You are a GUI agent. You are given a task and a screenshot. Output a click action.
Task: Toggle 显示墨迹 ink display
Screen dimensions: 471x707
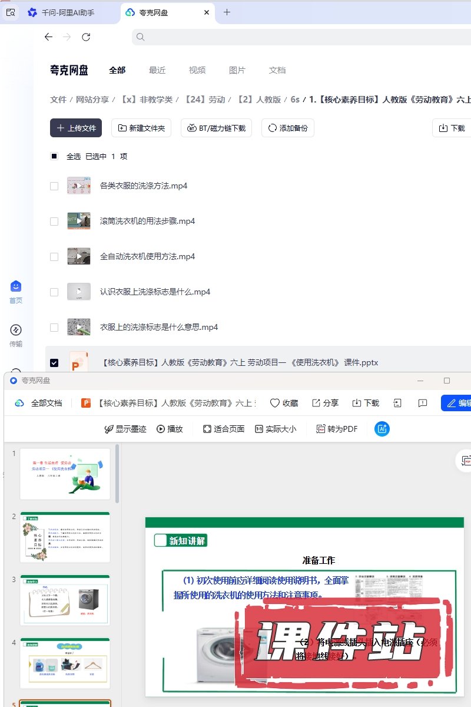125,429
